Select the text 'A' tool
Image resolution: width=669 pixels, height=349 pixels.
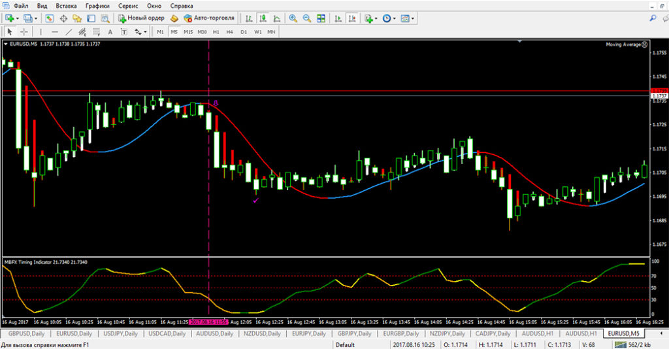tap(110, 32)
